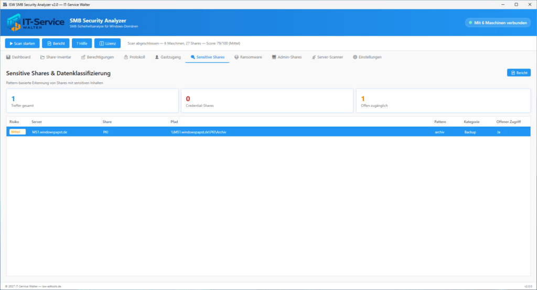The width and height of the screenshot is (537, 290).
Task: Sort by the Kategorie column header
Action: (x=471, y=122)
